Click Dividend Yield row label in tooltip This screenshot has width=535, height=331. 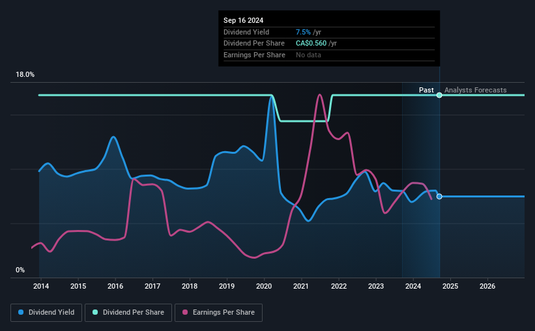point(246,32)
